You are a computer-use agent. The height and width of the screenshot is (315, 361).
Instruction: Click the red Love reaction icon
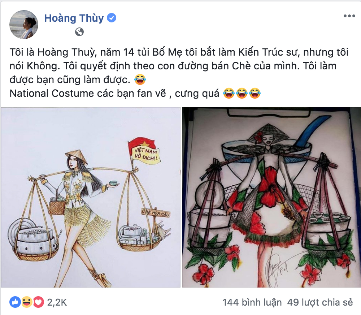39,302
